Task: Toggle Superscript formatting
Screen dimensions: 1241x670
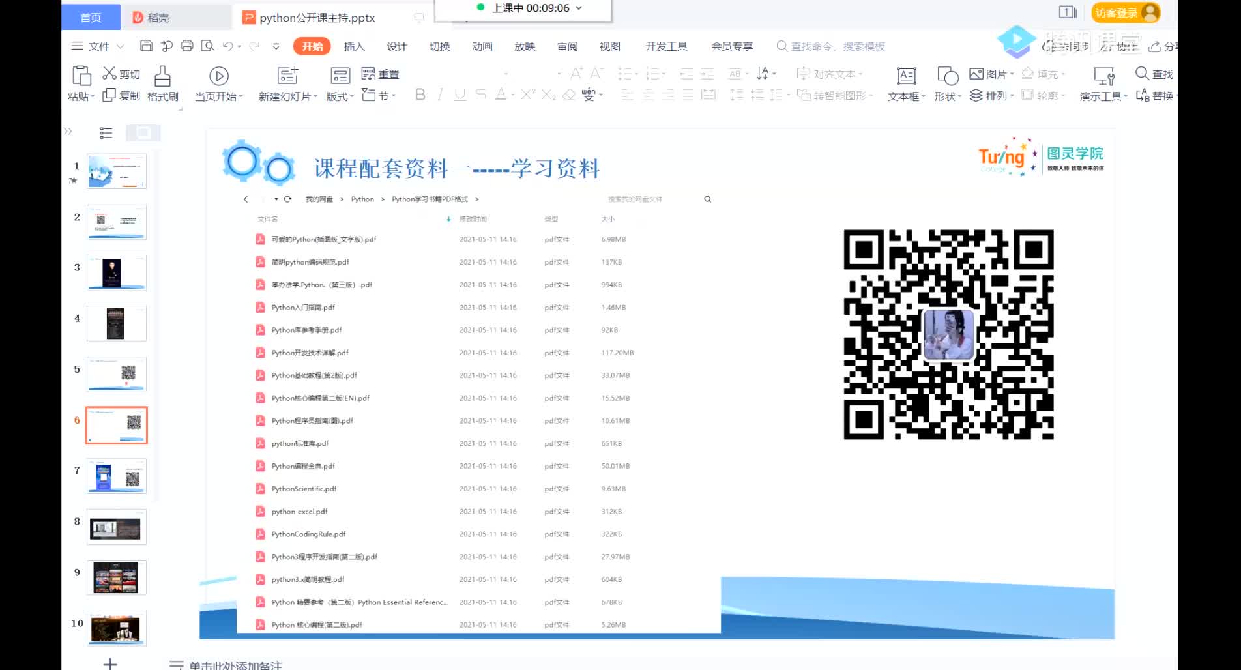Action: click(x=528, y=95)
